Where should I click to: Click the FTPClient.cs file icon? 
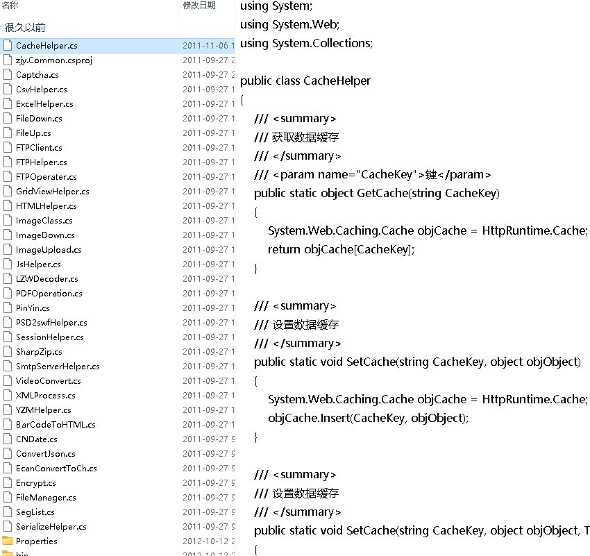point(8,148)
